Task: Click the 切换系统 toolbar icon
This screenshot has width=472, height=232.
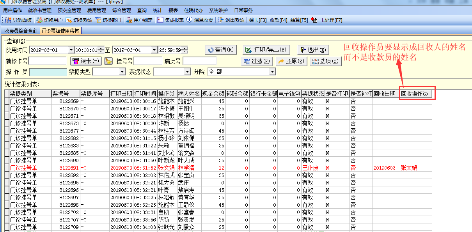Action: pyautogui.click(x=69, y=20)
